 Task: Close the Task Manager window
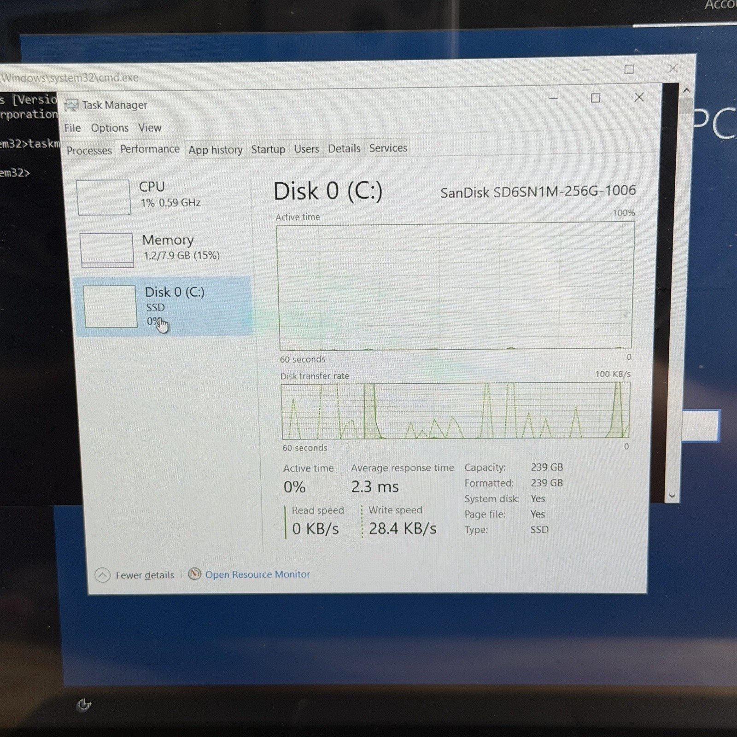point(639,97)
